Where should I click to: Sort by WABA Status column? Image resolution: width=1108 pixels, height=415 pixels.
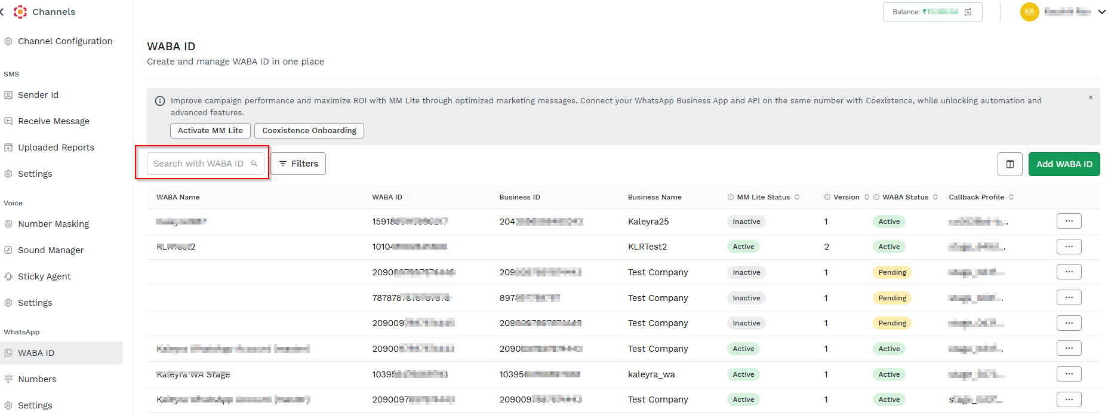935,197
